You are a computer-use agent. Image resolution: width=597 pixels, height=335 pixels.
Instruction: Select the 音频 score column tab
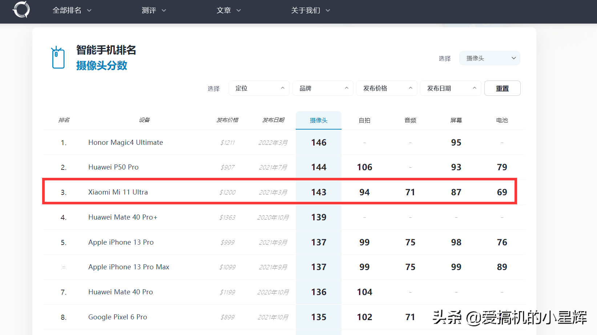[410, 120]
